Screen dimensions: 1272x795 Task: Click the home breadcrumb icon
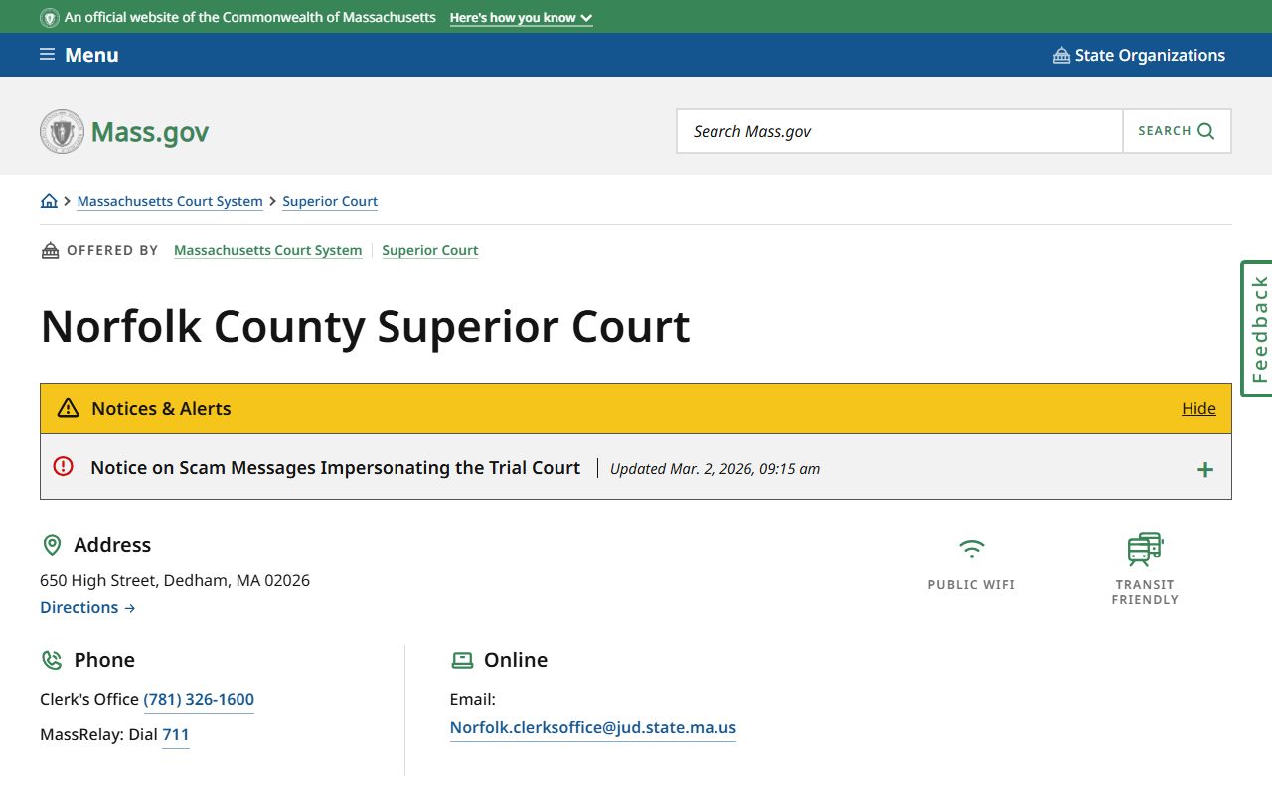click(49, 201)
